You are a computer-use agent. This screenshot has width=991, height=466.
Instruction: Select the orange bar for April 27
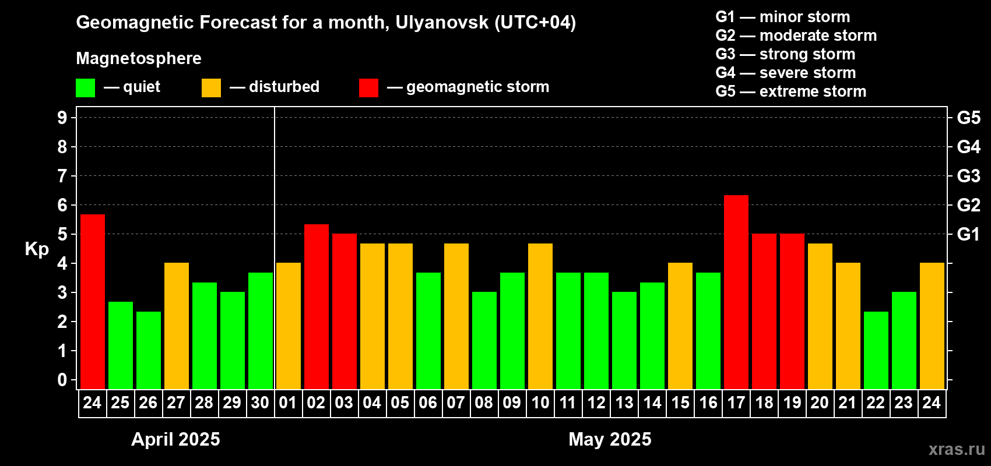177,326
